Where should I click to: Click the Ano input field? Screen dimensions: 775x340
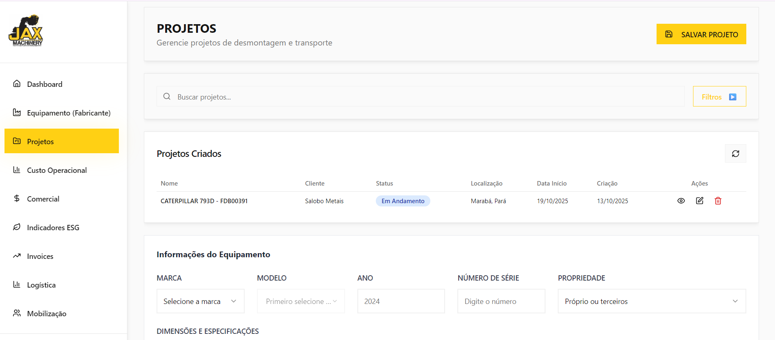point(401,301)
